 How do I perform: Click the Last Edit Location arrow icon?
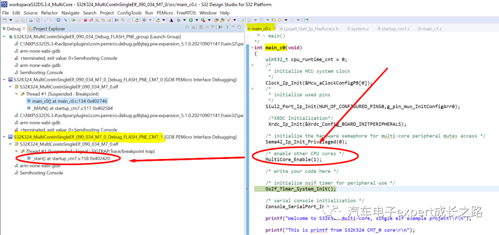click(274, 20)
